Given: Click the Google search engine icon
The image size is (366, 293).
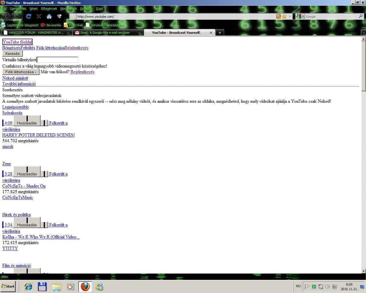Looking at the screenshot, I should point(299,16).
